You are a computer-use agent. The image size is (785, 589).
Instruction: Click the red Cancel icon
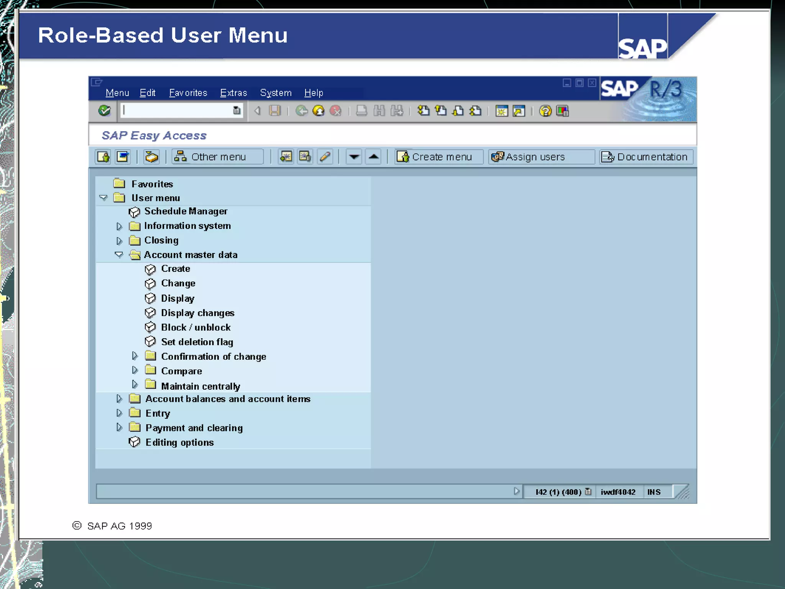(x=335, y=111)
